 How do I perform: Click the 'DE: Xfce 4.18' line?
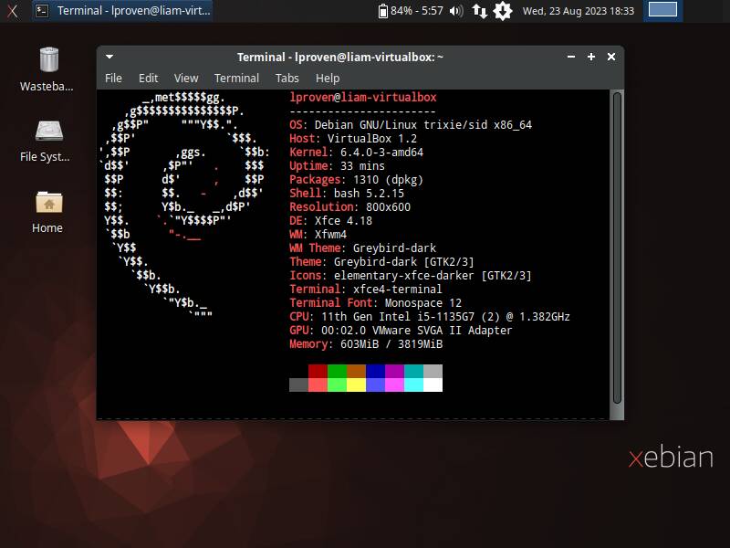coord(331,220)
